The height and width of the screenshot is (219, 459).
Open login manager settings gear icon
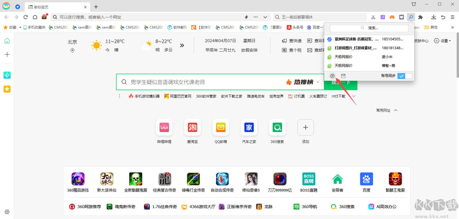(332, 76)
